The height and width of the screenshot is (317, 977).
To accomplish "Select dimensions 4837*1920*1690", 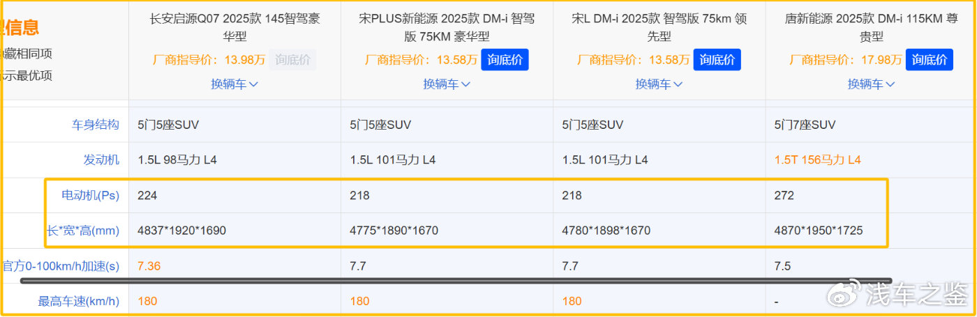I will click(181, 231).
